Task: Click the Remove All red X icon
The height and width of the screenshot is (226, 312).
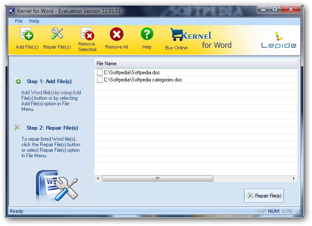Action: click(117, 34)
